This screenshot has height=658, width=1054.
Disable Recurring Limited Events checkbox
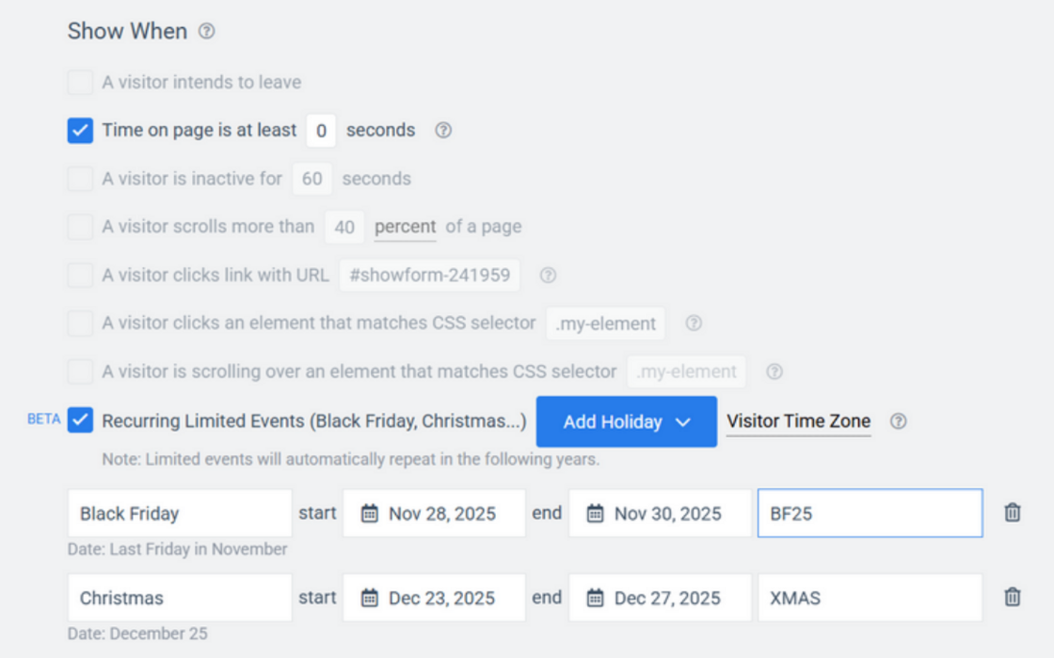(x=80, y=420)
